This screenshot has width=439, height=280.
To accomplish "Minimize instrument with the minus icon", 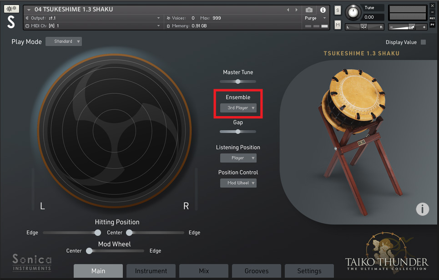I will 432,12.
